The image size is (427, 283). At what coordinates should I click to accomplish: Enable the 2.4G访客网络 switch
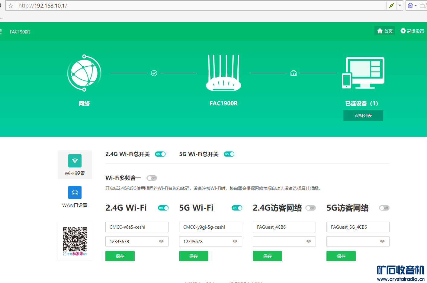coord(311,208)
